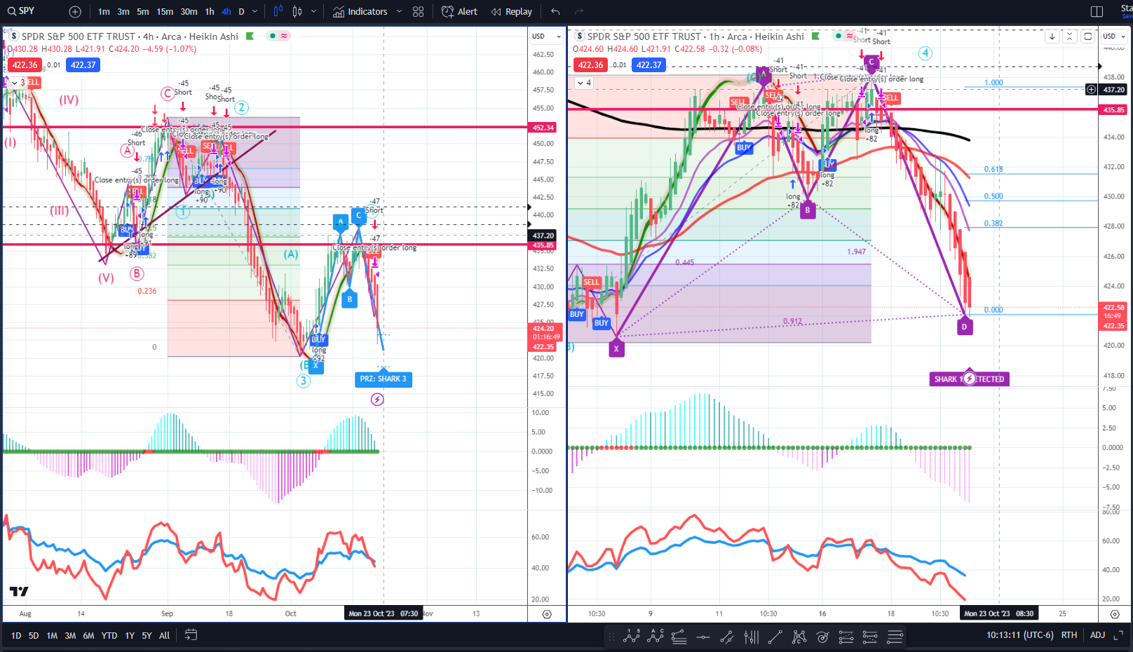Redo last chart action

(579, 11)
